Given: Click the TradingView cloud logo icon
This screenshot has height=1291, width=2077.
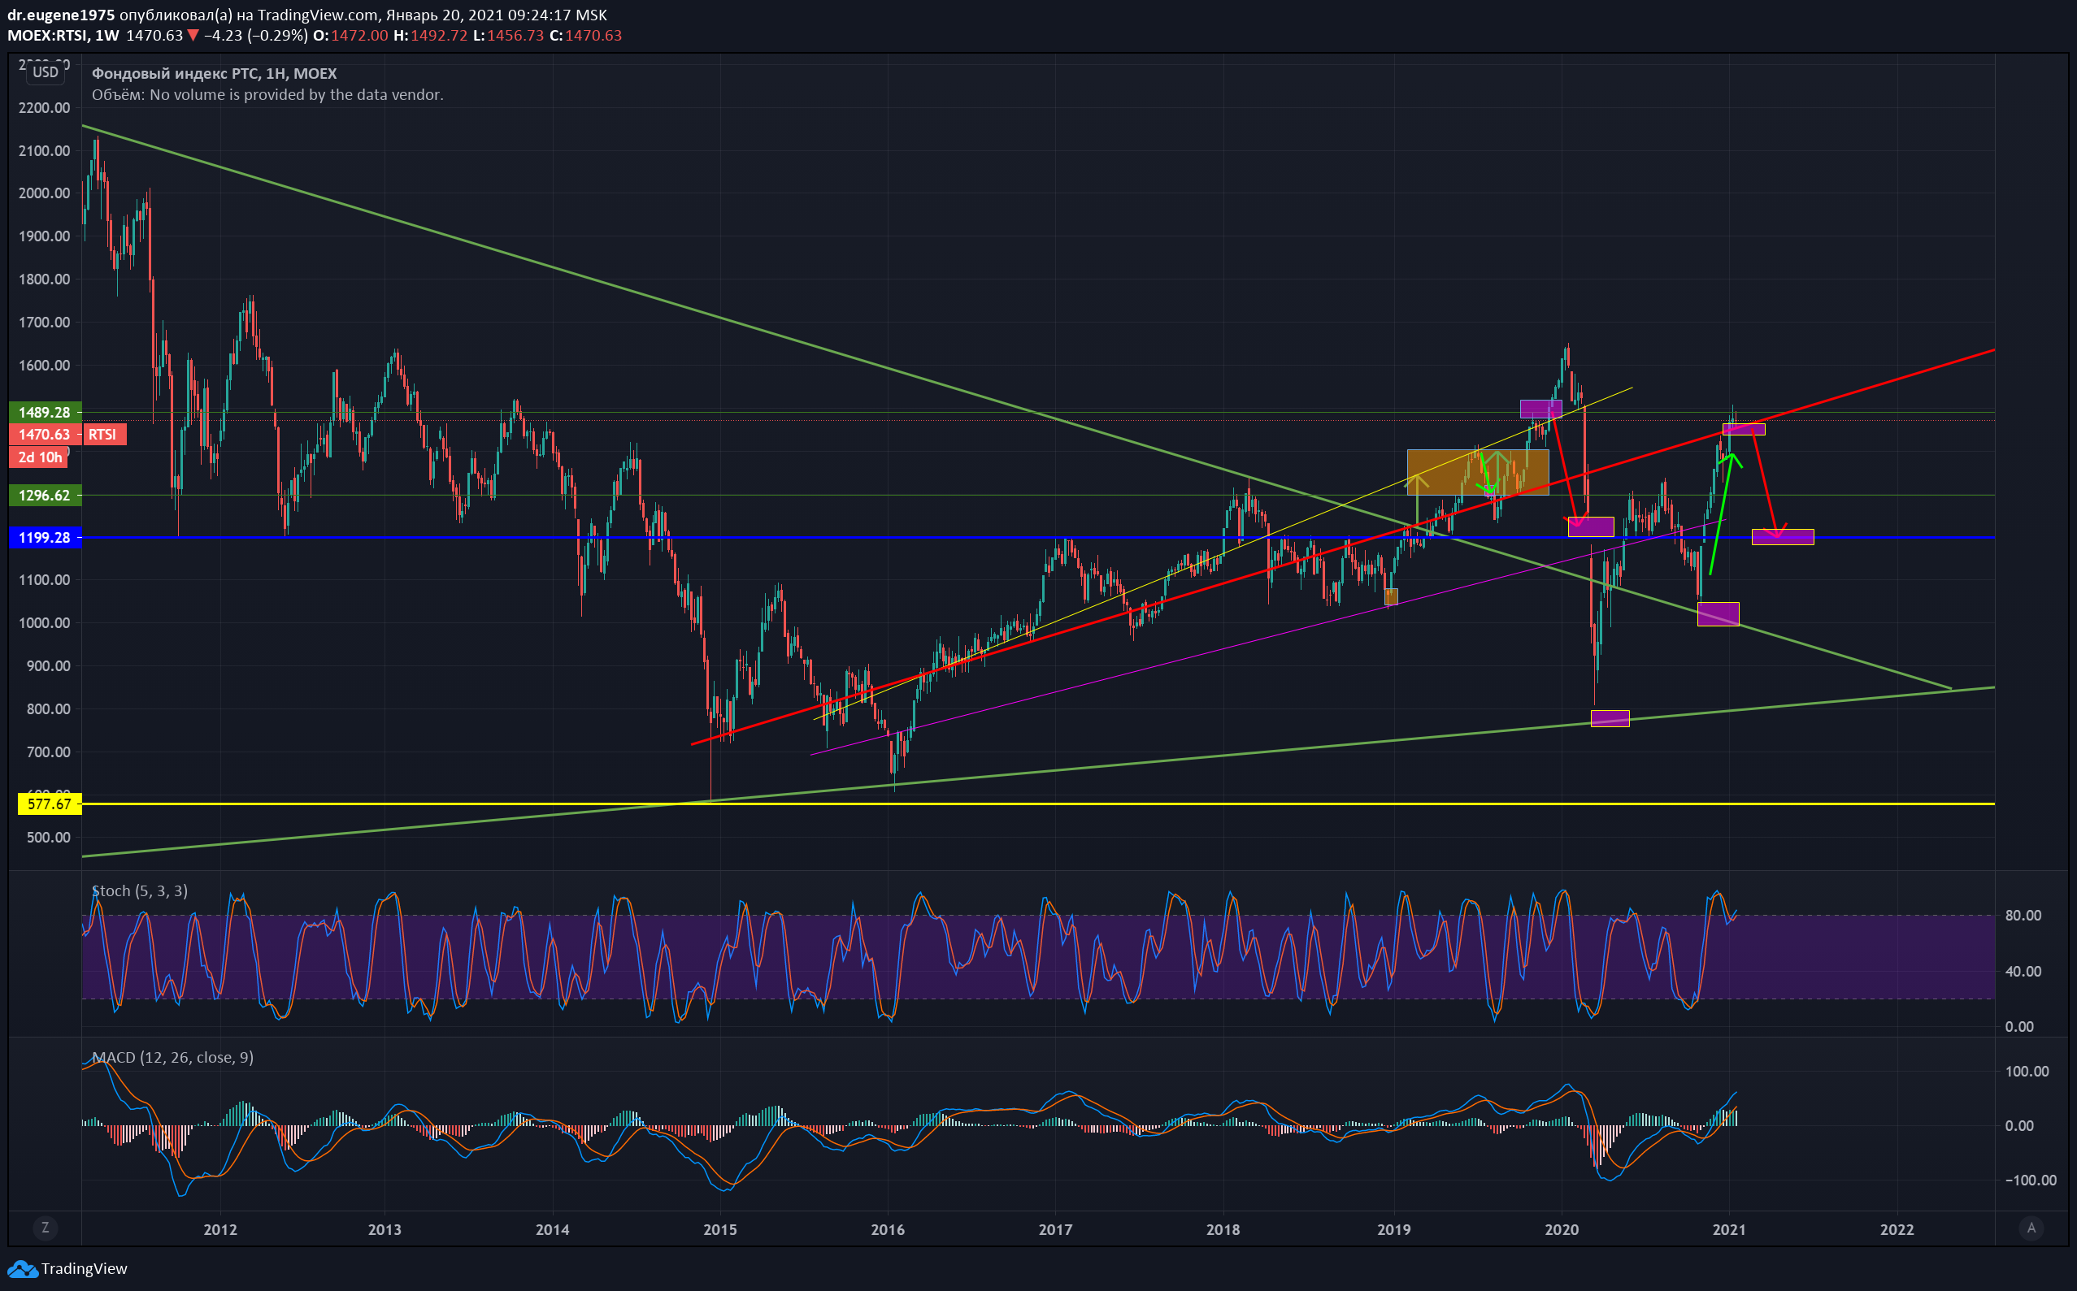Looking at the screenshot, I should 21,1269.
